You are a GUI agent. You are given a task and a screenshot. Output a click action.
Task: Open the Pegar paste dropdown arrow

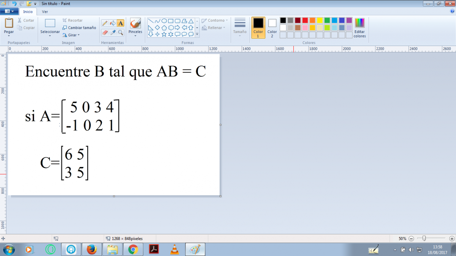9,36
